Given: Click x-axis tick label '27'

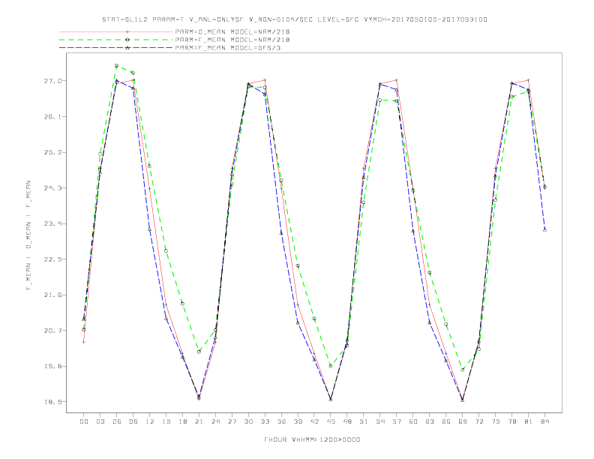Looking at the screenshot, I should pos(232,421).
